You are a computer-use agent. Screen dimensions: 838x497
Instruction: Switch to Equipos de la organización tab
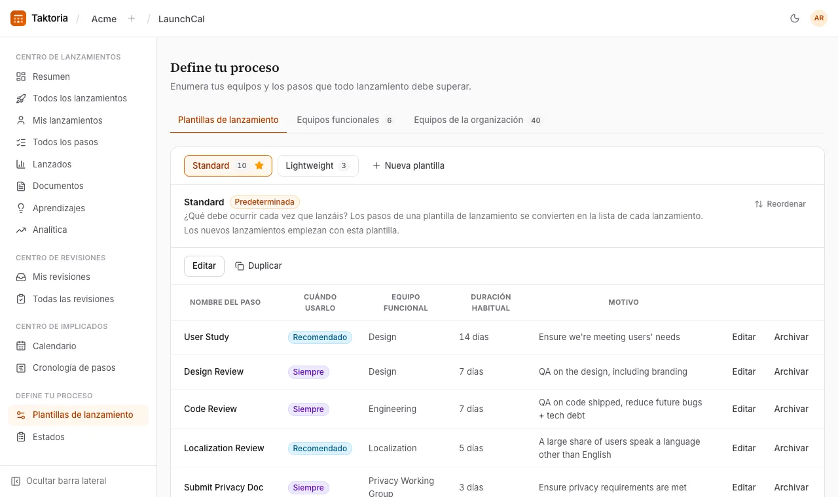[x=478, y=120]
